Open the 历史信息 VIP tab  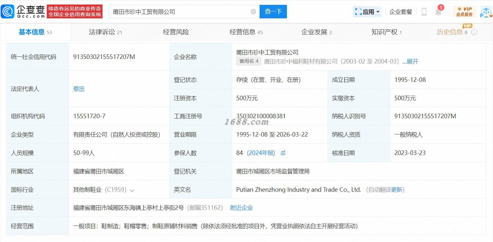452,32
